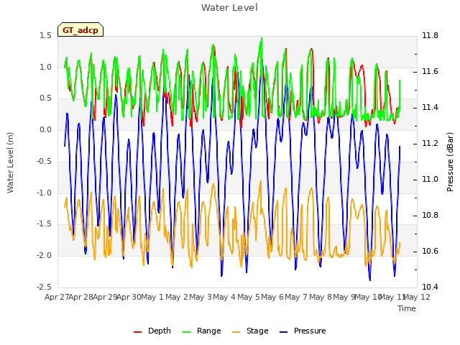This screenshot has height=345, width=460.
Task: Click the Apr 30 date tick label
Action: (x=129, y=297)
